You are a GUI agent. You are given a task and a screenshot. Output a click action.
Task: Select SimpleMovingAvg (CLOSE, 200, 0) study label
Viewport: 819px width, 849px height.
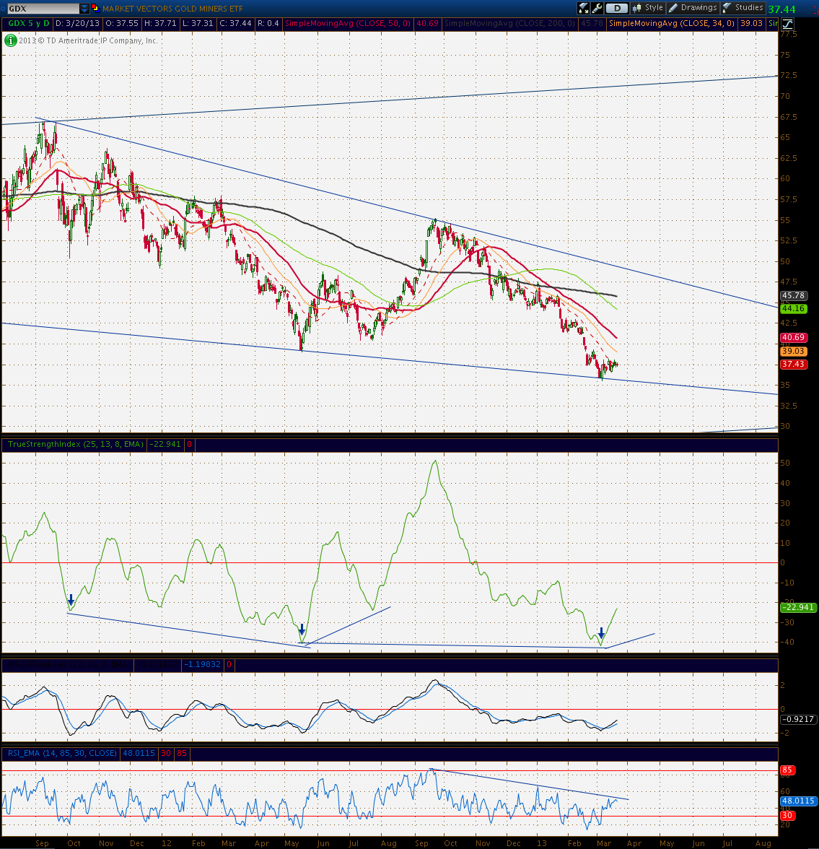[509, 23]
